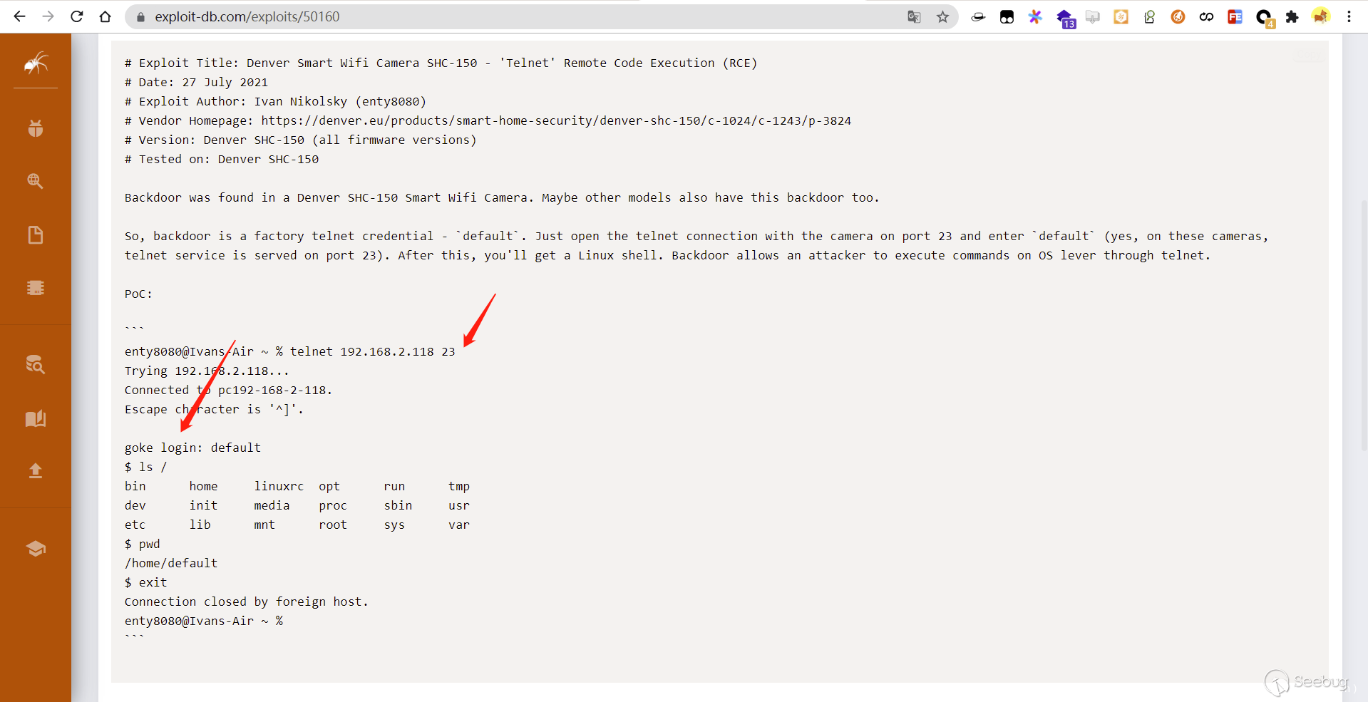Click the page vertical scrollbar
Viewport: 1368px width, 702px height.
[x=1364, y=324]
